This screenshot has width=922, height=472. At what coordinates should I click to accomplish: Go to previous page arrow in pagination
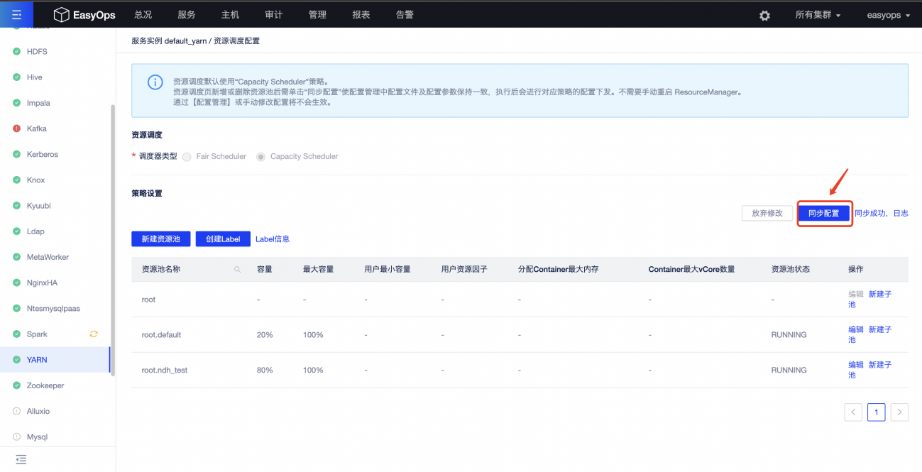coord(853,412)
